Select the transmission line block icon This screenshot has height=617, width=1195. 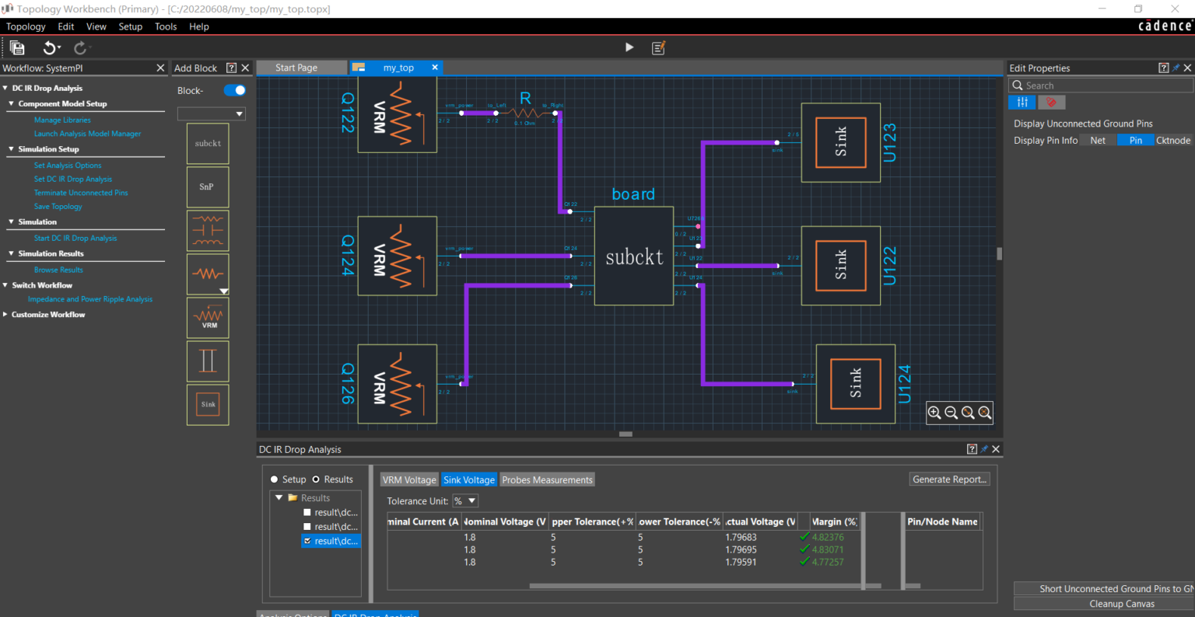(x=208, y=361)
